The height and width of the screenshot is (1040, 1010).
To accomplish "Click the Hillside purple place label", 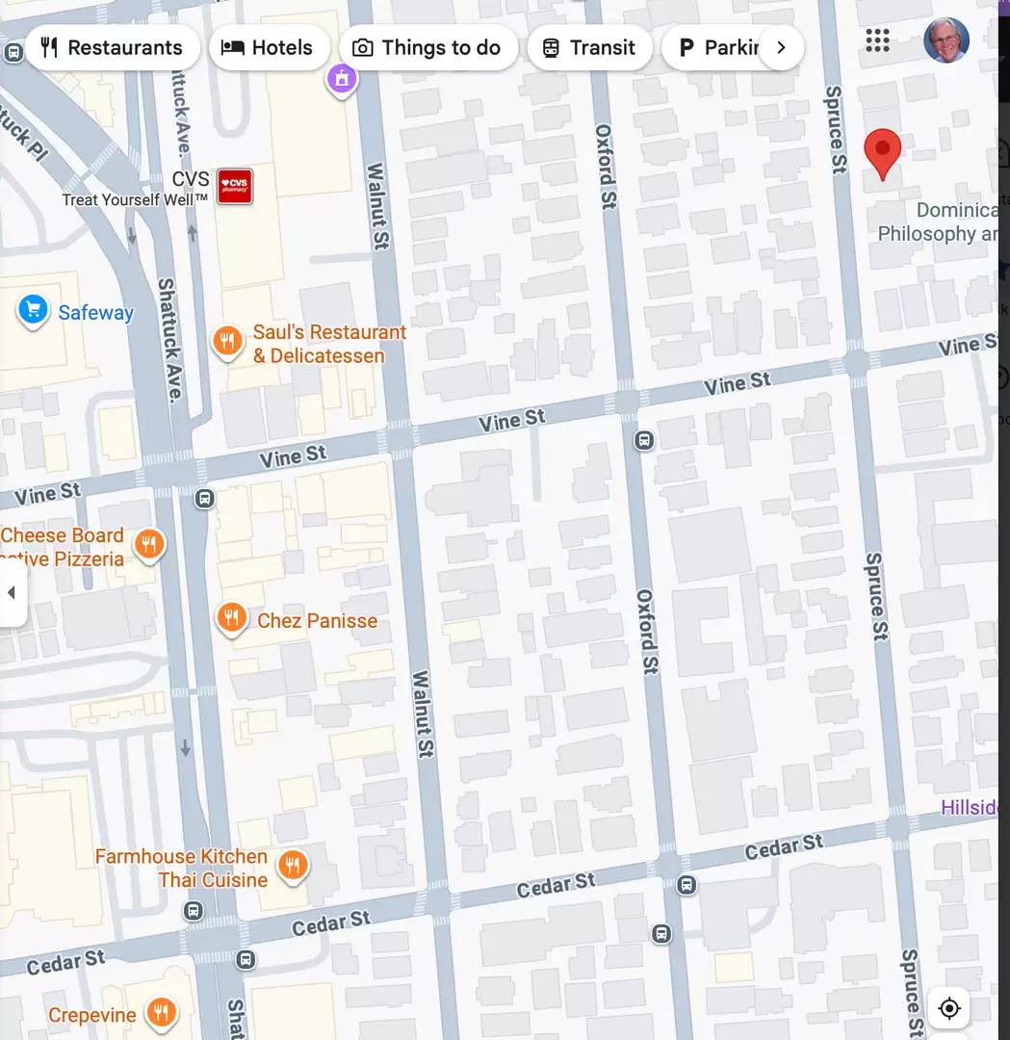I will click(969, 807).
